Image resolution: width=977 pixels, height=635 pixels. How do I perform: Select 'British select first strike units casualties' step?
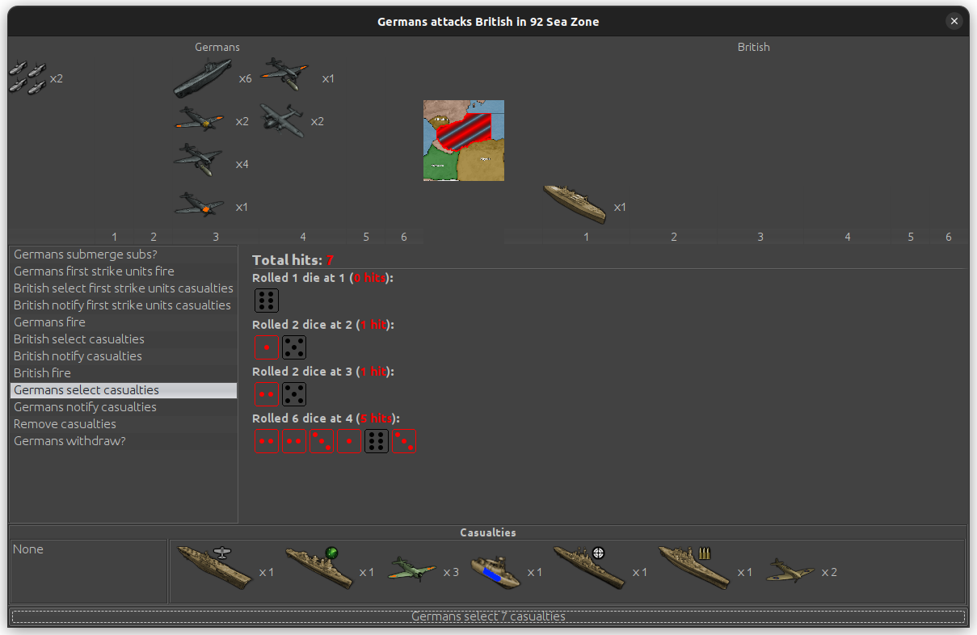[124, 288]
